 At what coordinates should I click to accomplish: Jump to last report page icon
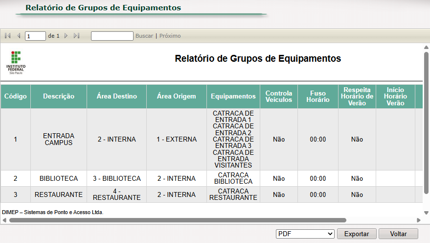[x=76, y=36]
